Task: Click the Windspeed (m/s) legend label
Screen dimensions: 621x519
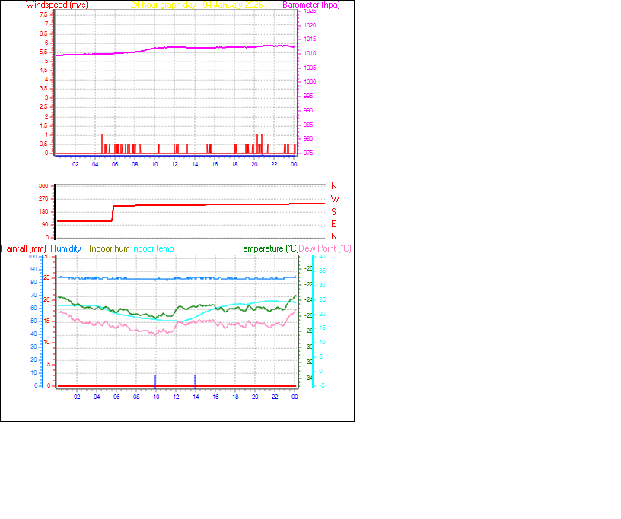Action: click(57, 5)
